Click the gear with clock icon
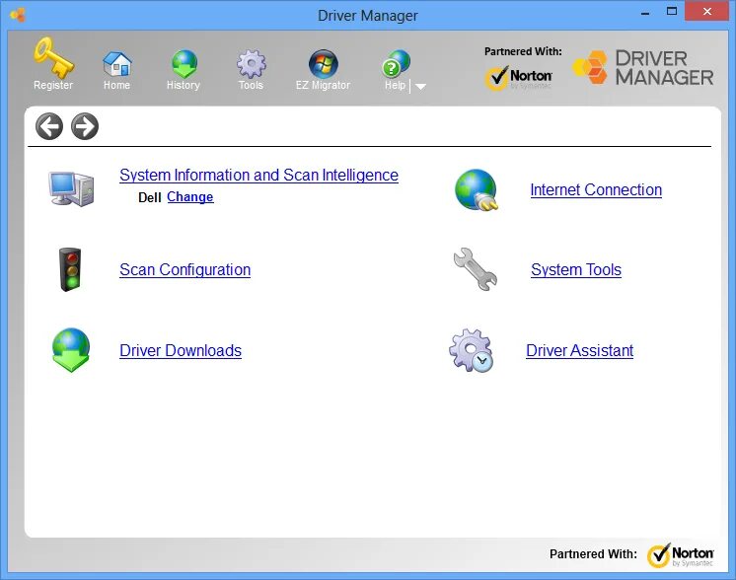736x580 pixels. pyautogui.click(x=471, y=350)
